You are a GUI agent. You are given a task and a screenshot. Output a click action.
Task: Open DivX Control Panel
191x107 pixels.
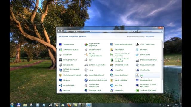click(x=68, y=60)
